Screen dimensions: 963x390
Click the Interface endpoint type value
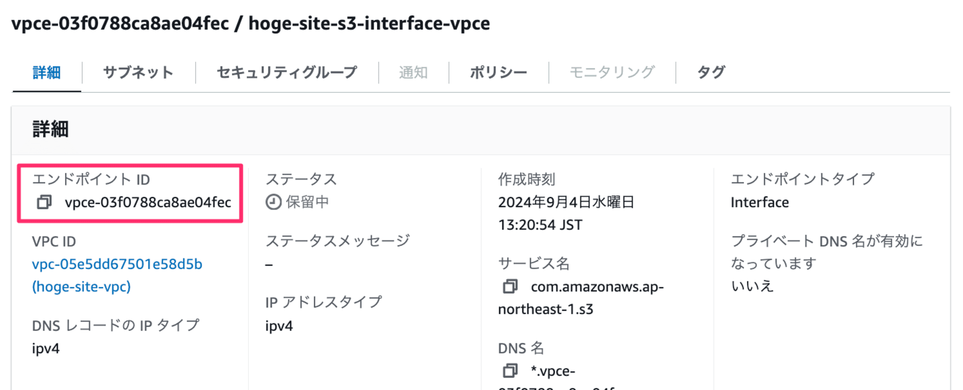tap(760, 202)
